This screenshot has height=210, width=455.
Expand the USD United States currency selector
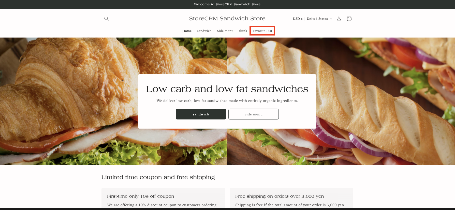313,19
